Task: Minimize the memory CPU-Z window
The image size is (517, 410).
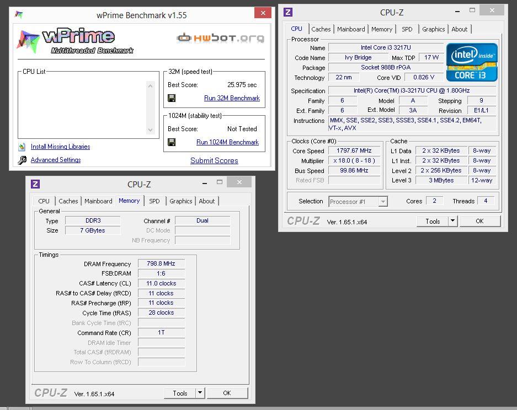Action: [x=205, y=183]
